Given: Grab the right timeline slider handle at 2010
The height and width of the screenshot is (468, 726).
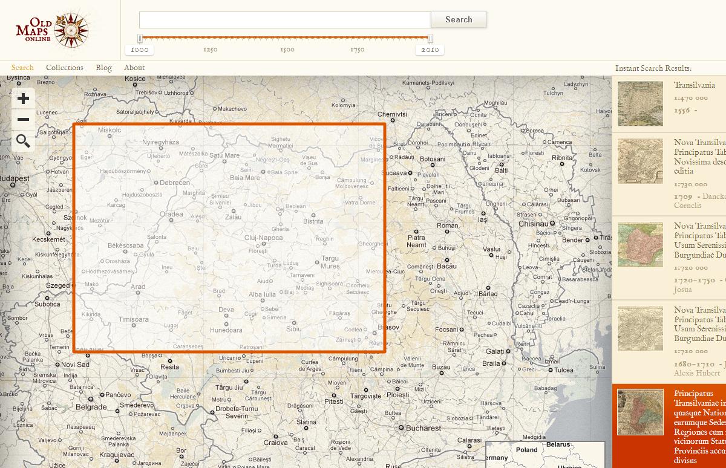Looking at the screenshot, I should tap(430, 39).
